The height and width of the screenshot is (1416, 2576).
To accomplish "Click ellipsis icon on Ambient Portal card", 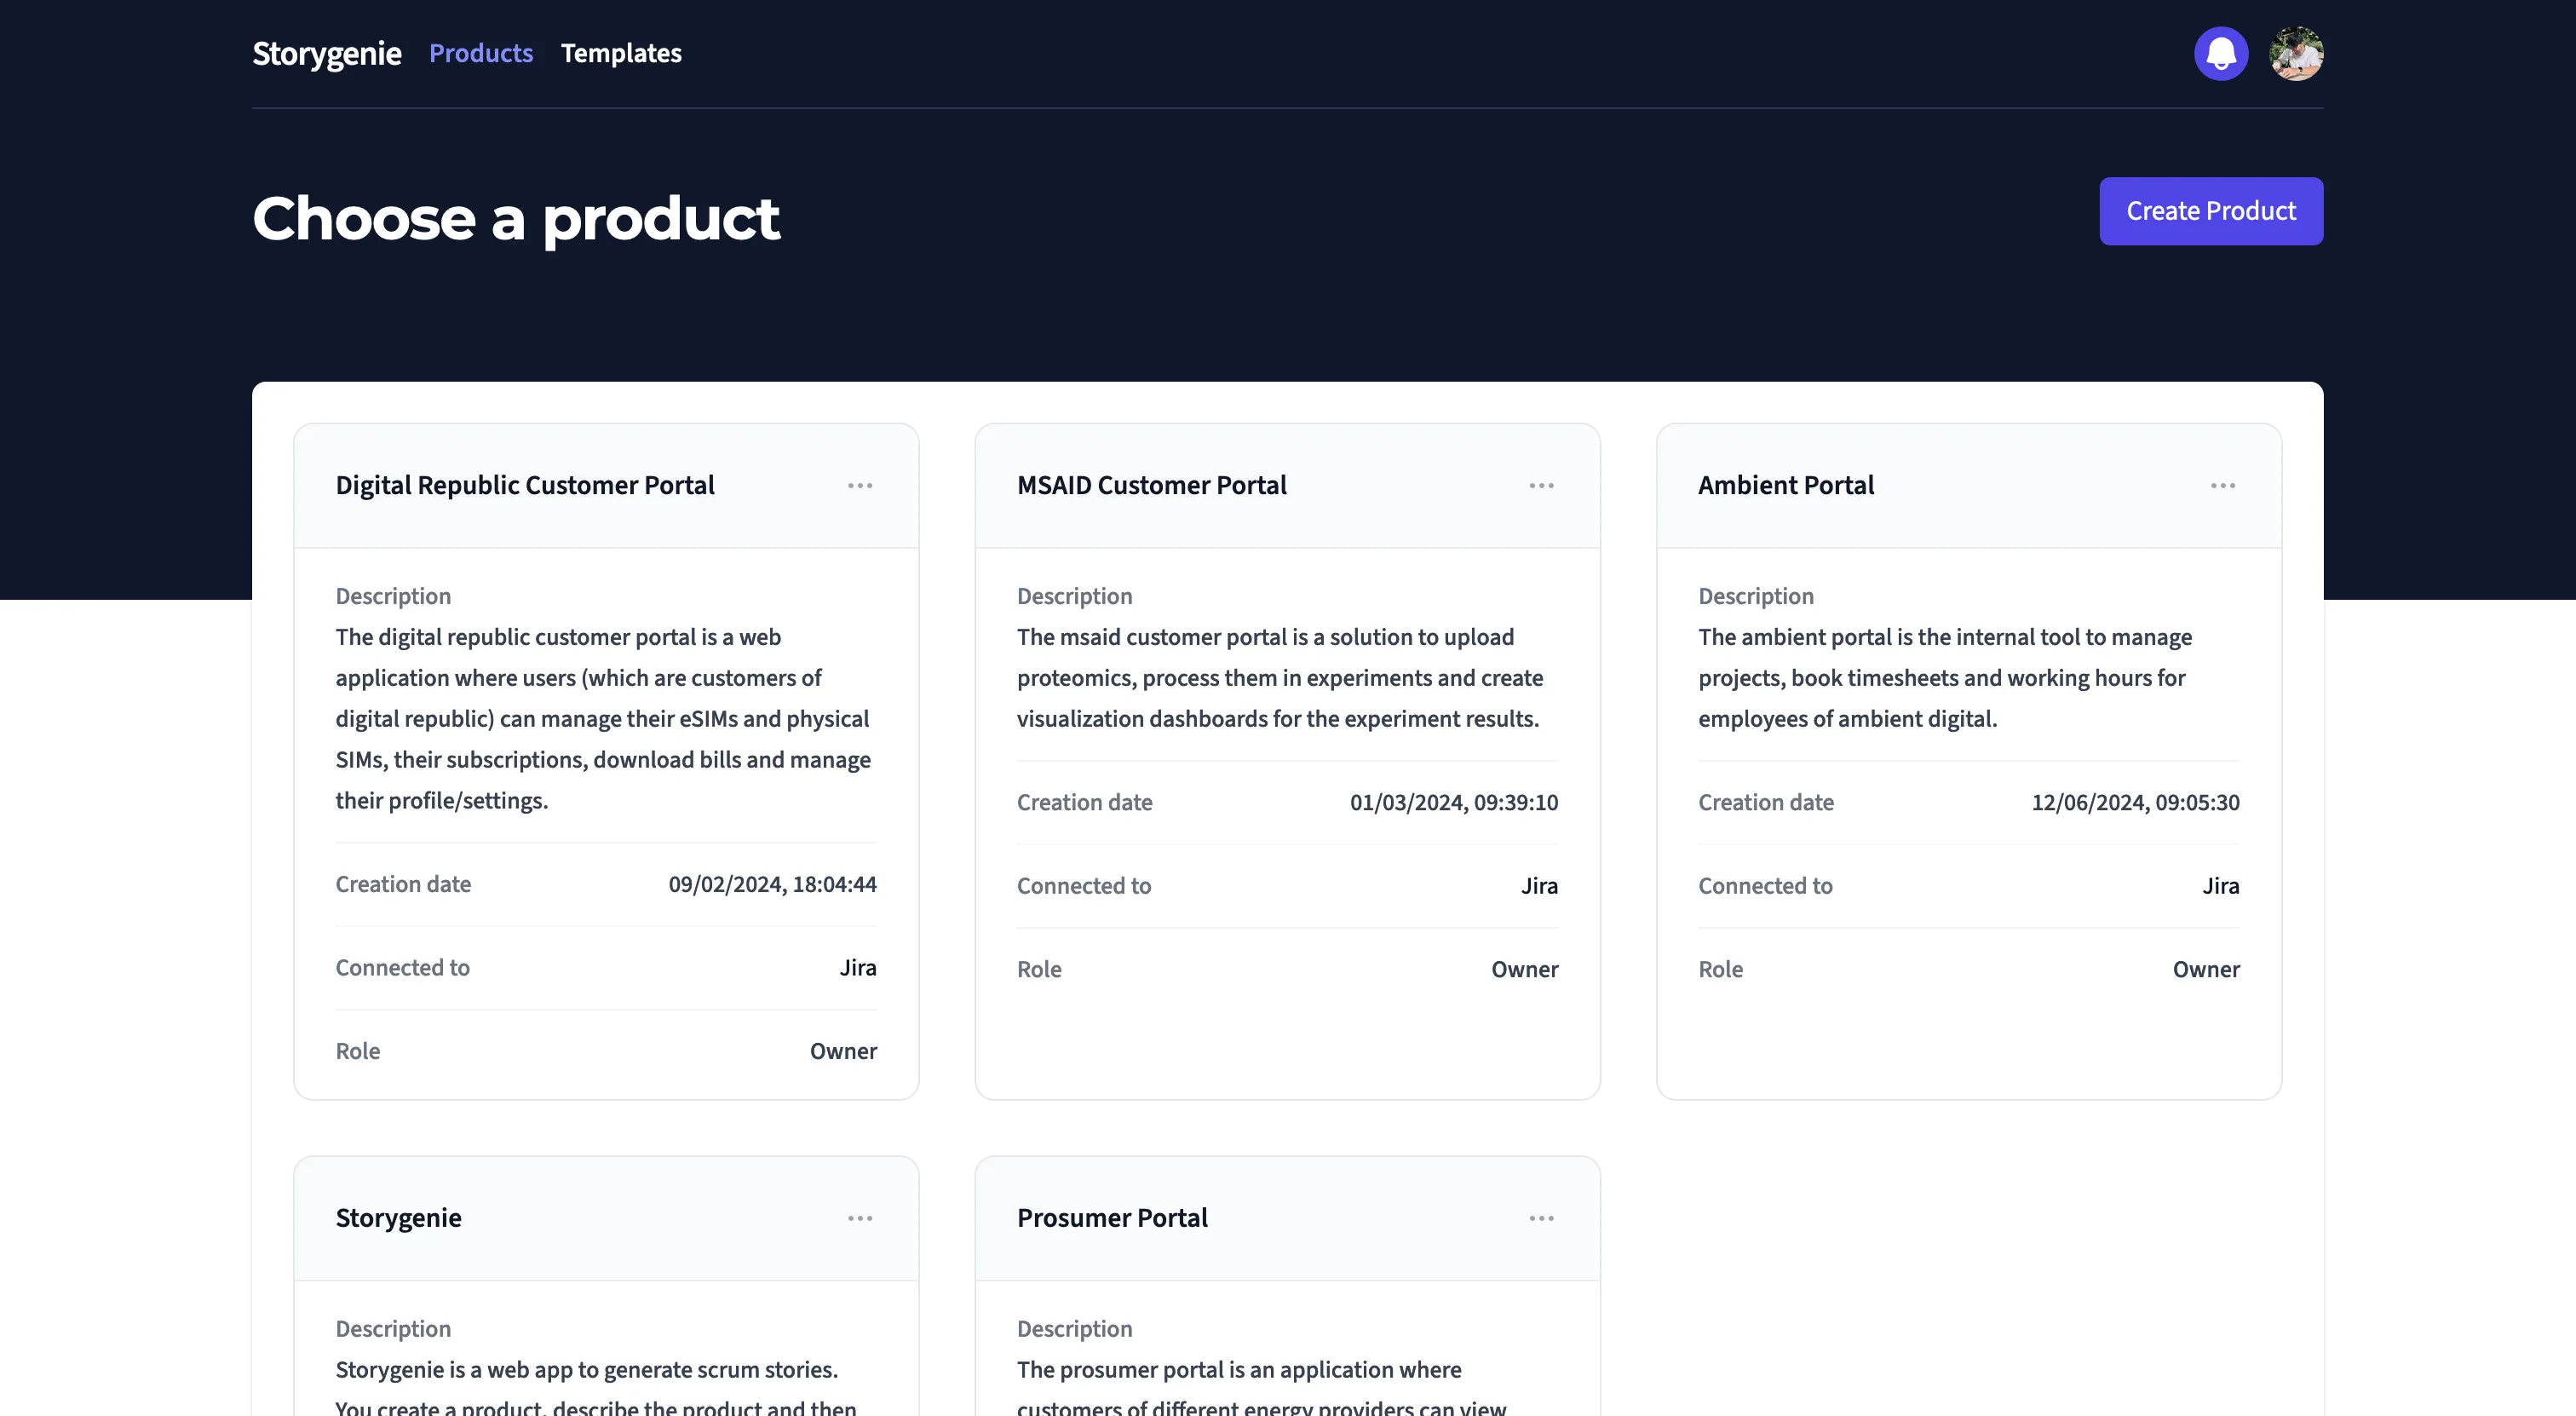I will pos(2222,486).
